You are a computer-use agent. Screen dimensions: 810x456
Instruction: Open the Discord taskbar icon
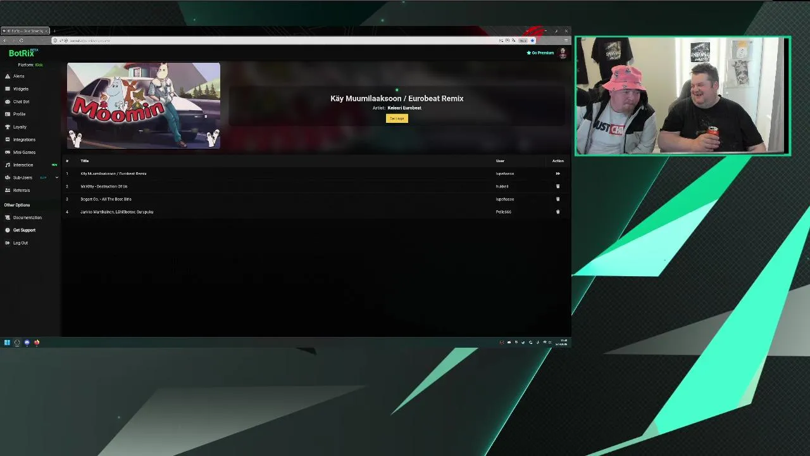tap(27, 343)
